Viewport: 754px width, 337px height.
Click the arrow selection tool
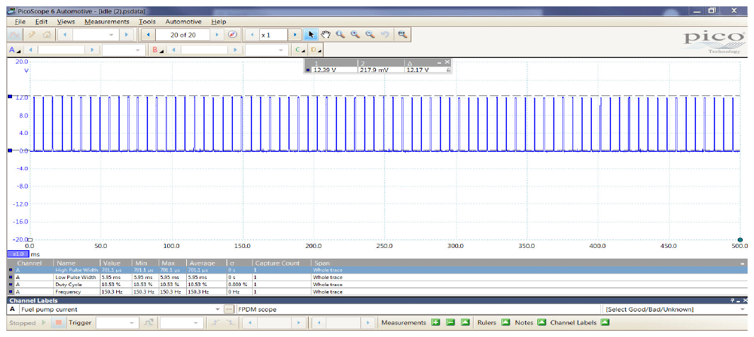click(x=311, y=35)
